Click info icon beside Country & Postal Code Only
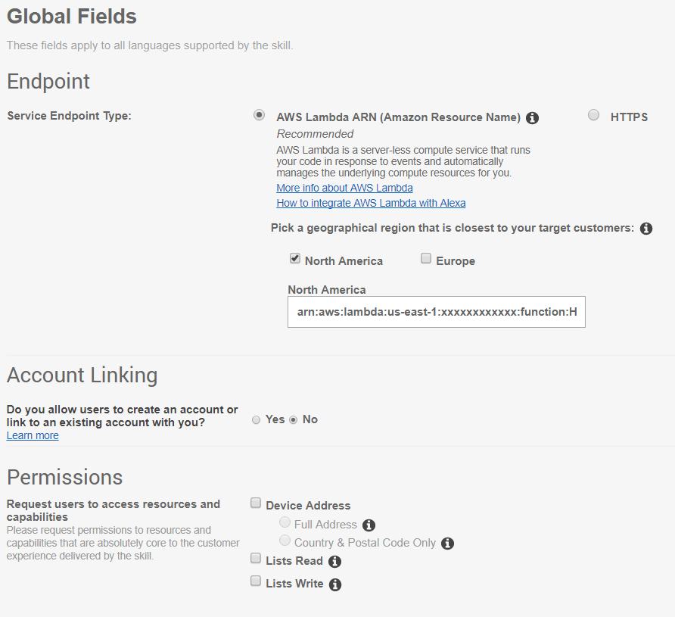 [448, 543]
